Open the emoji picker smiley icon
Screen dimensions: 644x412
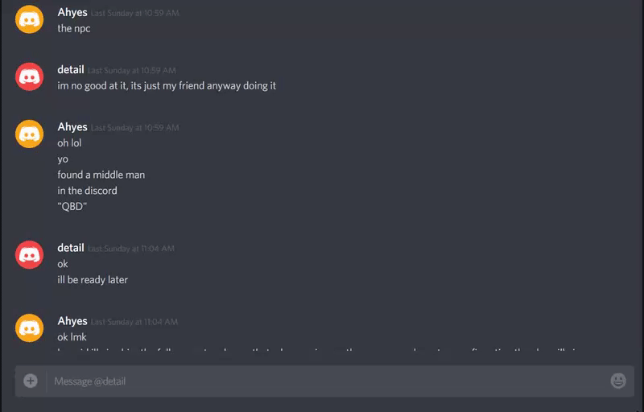(617, 381)
